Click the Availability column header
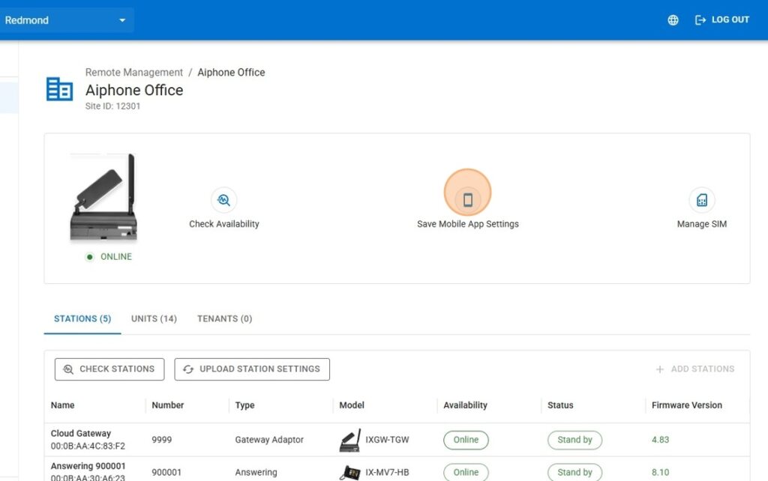Screen dimensions: 768x481 click(x=465, y=405)
